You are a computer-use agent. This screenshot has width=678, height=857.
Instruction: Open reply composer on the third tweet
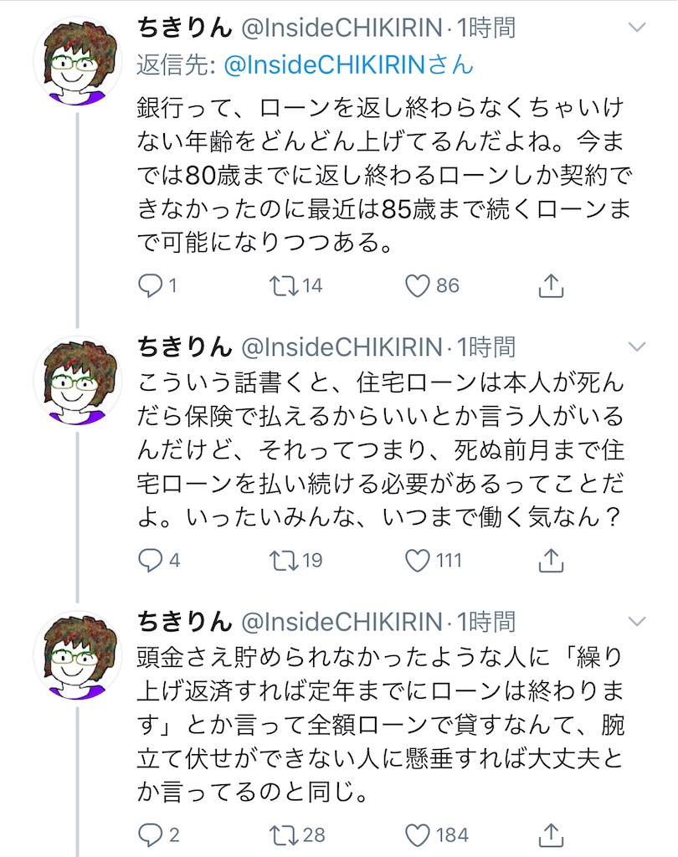[152, 834]
